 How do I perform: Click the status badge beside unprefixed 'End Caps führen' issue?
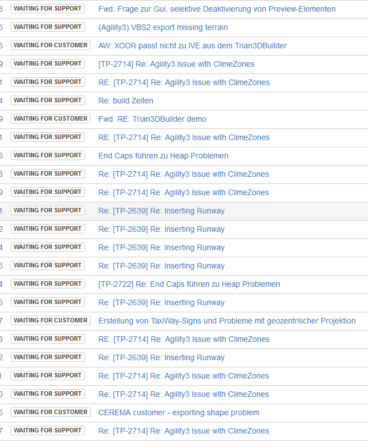pyautogui.click(x=48, y=156)
